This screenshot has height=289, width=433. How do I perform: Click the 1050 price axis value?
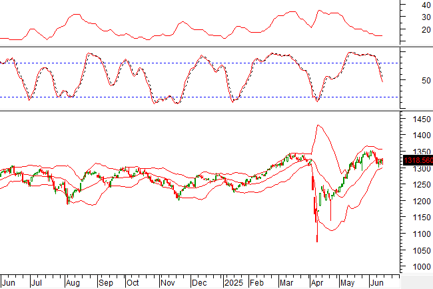(x=422, y=250)
